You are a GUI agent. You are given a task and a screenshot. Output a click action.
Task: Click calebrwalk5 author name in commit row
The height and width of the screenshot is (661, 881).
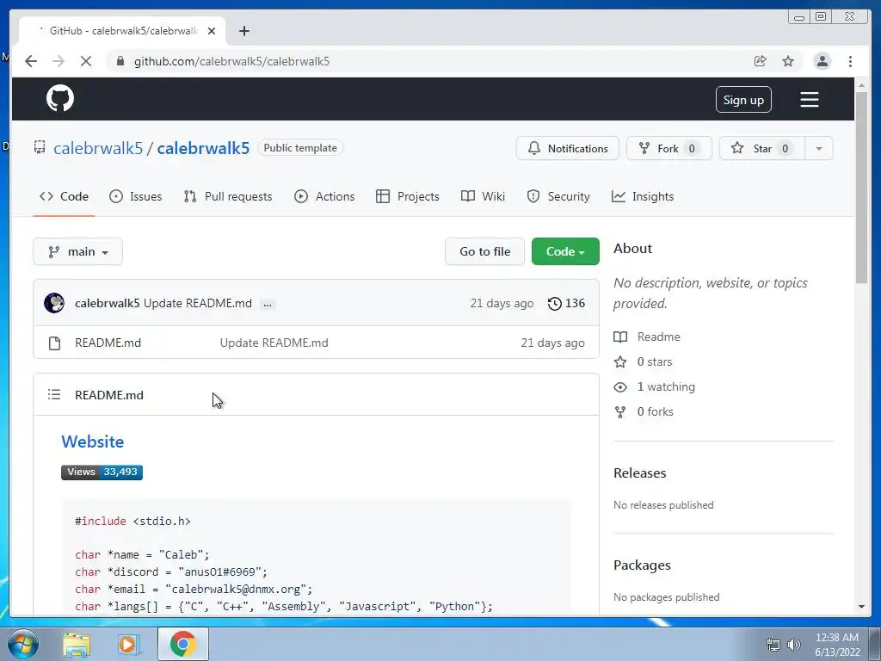(x=108, y=304)
